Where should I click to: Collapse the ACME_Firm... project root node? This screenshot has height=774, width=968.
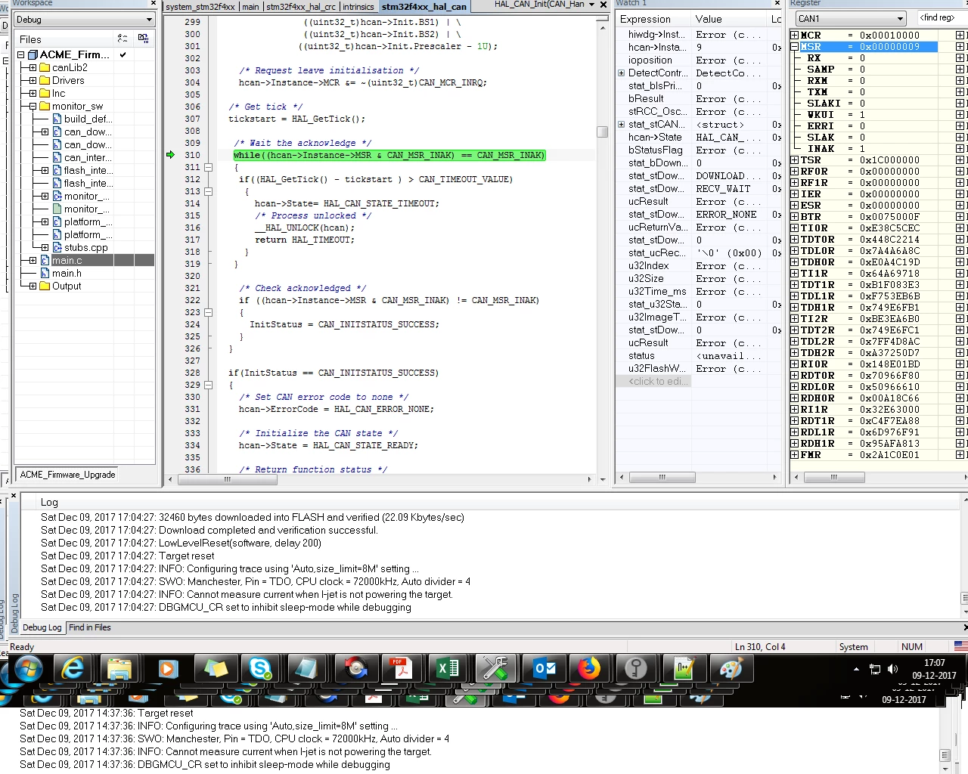(x=20, y=54)
